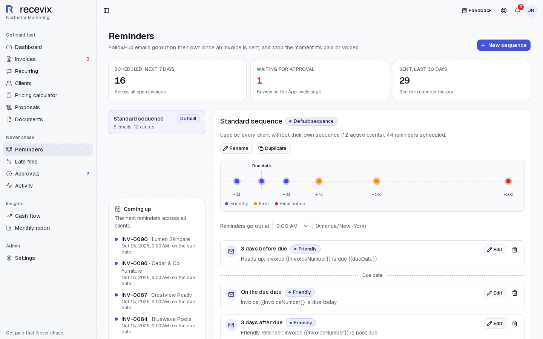
Task: Delete the On the due date email
Action: 515,293
